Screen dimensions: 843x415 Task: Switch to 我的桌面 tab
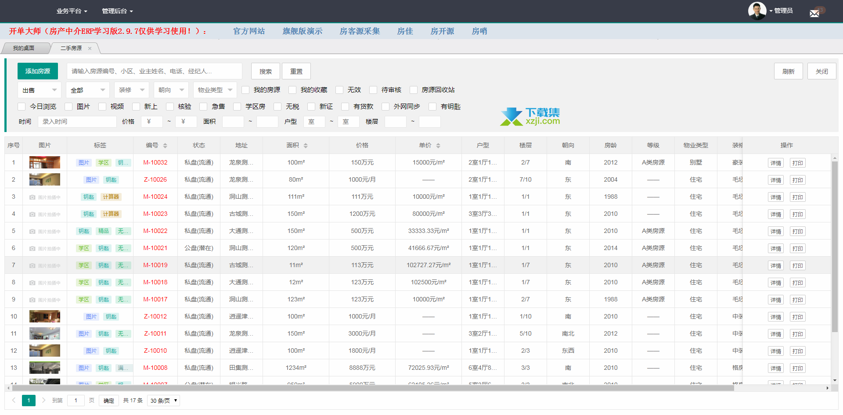click(24, 48)
